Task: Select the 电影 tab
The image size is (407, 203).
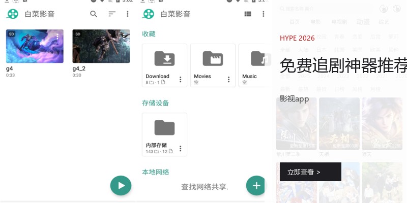Action: 315,22
